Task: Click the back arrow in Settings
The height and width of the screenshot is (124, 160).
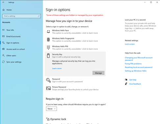Action: coord(3,2)
